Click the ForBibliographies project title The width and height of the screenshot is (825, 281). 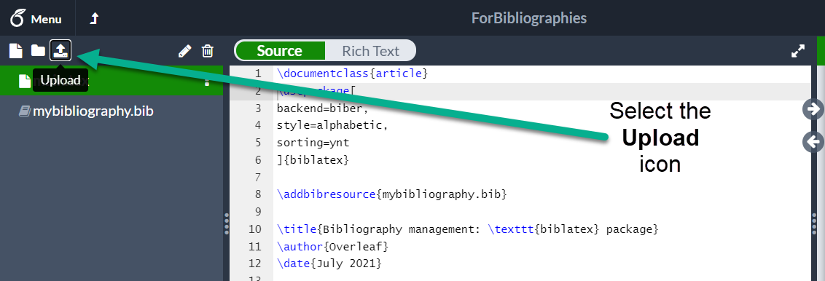pyautogui.click(x=529, y=18)
